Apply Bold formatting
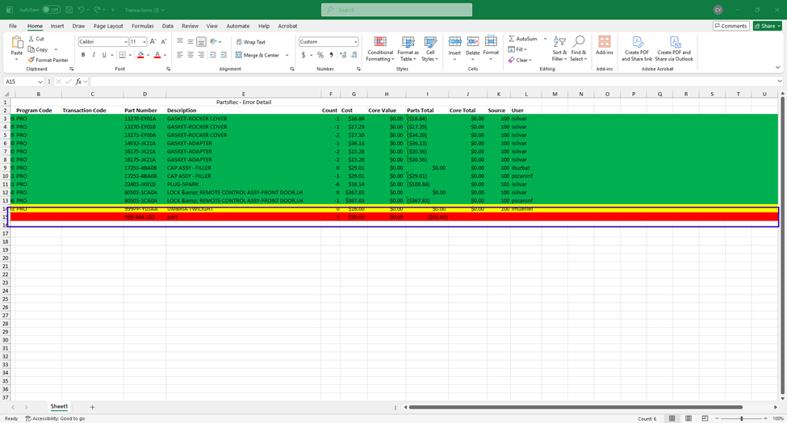Viewport: 787px width, 423px height. pos(83,55)
